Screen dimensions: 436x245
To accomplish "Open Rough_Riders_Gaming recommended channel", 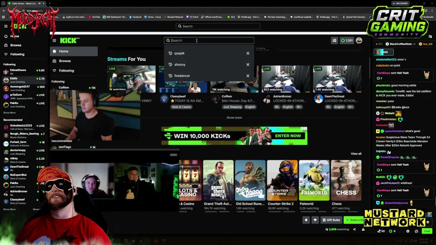I will (24, 135).
